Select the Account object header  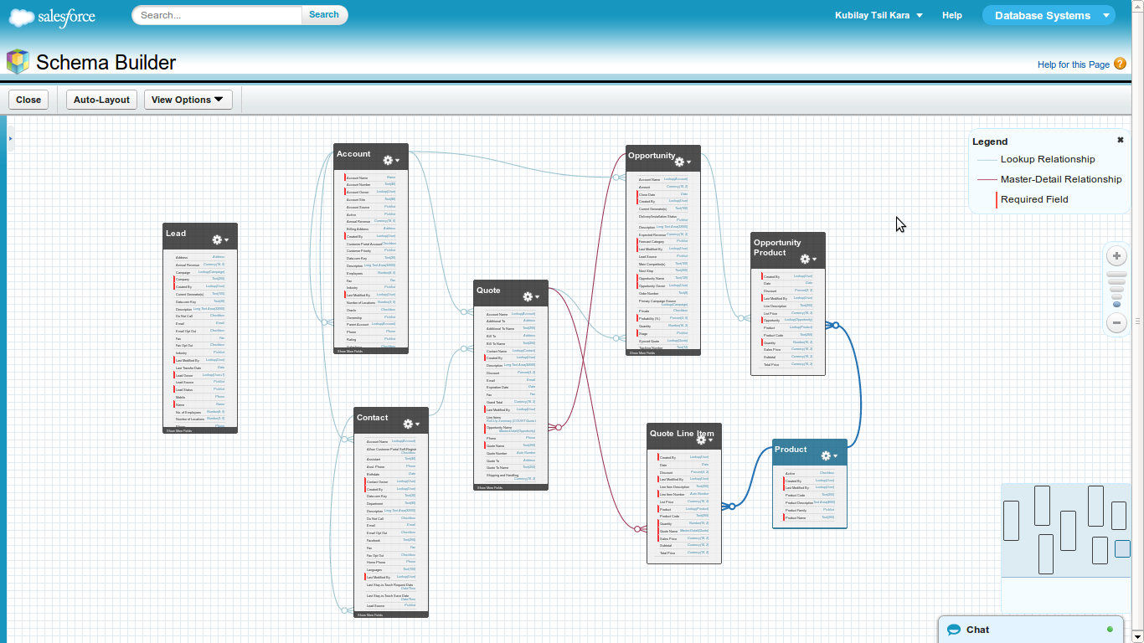click(371, 157)
